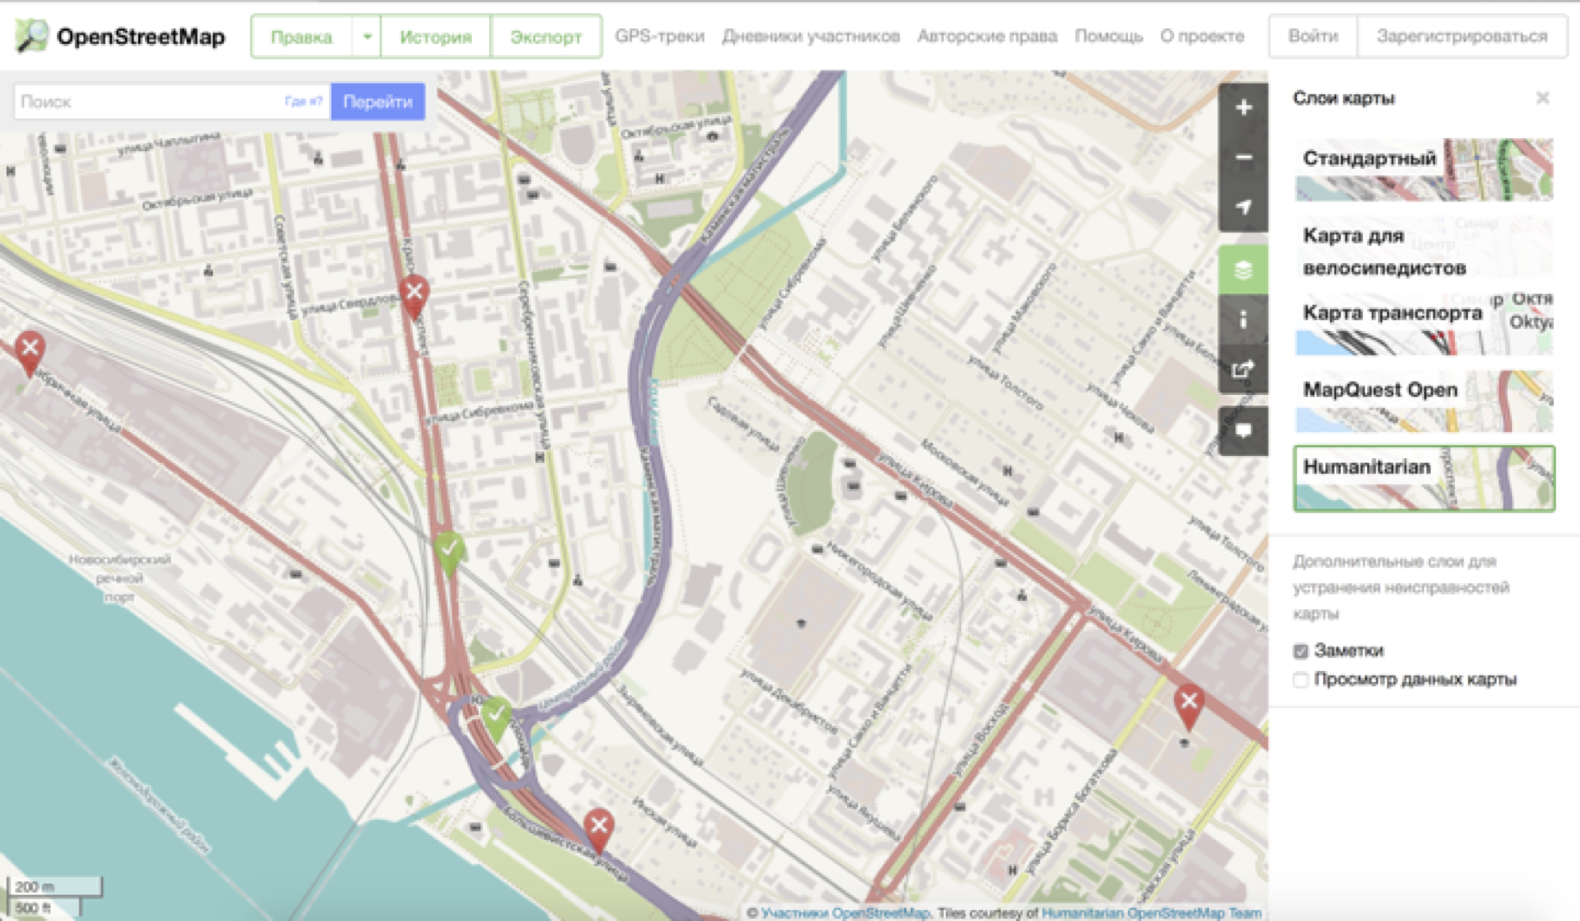
Task: Enable Просмотр данных карты checkbox
Action: pos(1301,680)
